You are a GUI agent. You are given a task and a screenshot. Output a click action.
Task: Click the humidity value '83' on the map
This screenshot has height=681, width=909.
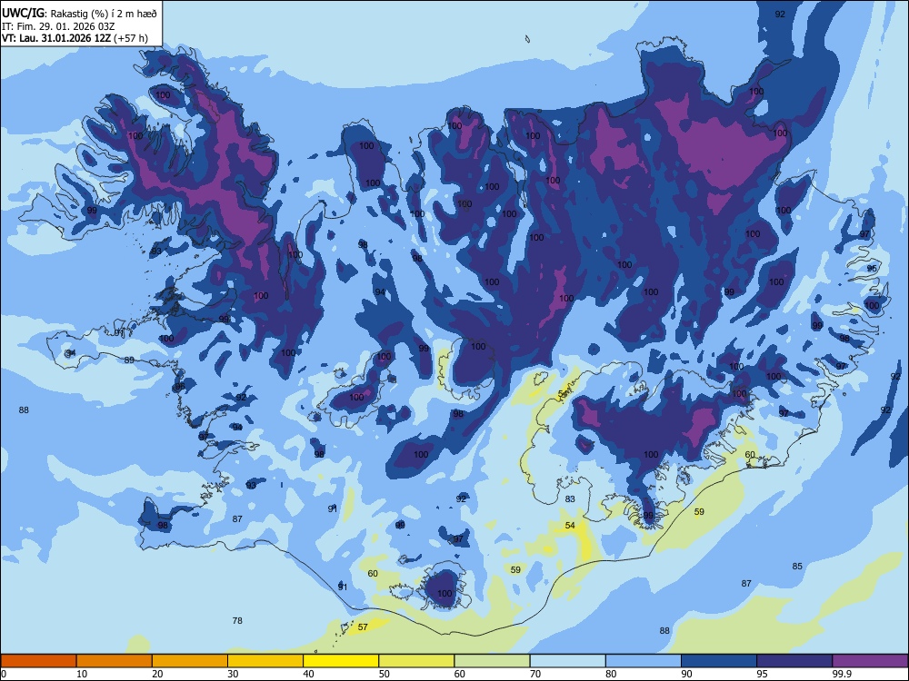coord(570,499)
